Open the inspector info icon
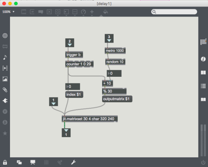208x167 pixels. tap(203, 59)
